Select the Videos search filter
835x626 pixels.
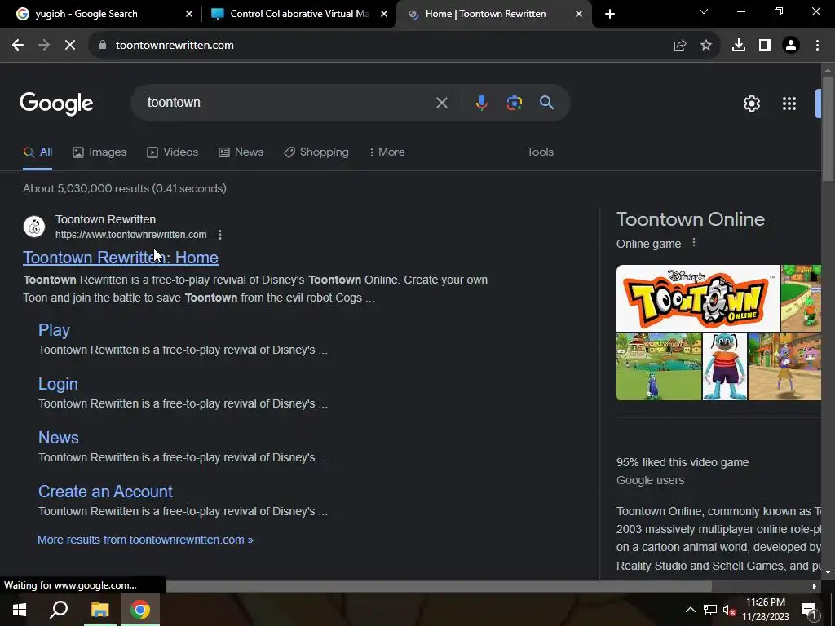173,152
